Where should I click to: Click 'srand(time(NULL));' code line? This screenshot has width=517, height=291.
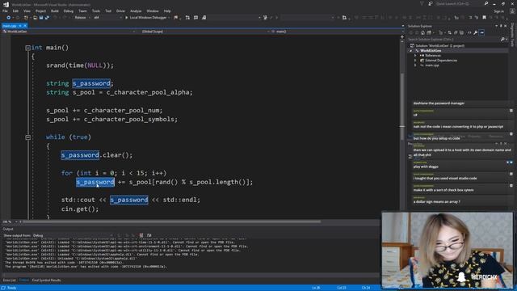(80, 65)
